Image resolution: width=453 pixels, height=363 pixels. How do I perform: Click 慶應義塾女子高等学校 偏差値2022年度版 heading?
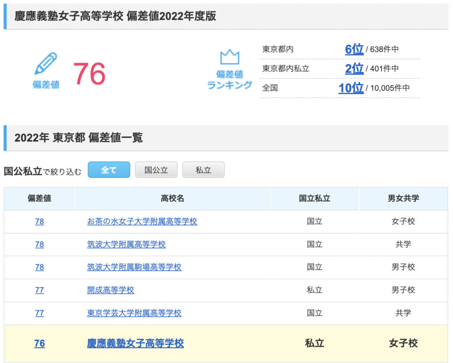[115, 16]
